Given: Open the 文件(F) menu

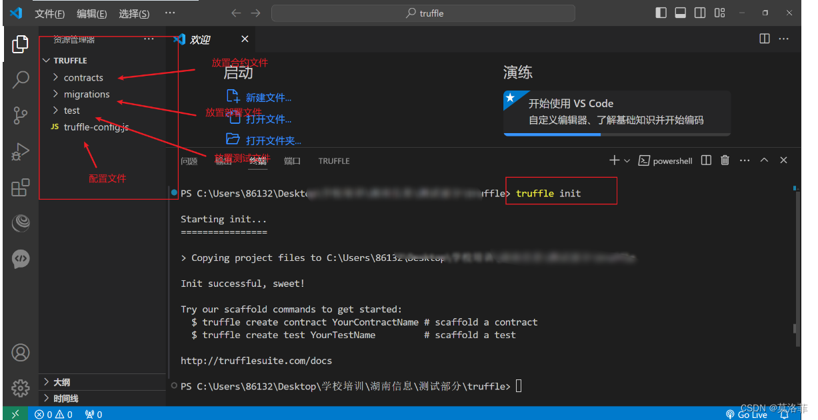Looking at the screenshot, I should [50, 13].
